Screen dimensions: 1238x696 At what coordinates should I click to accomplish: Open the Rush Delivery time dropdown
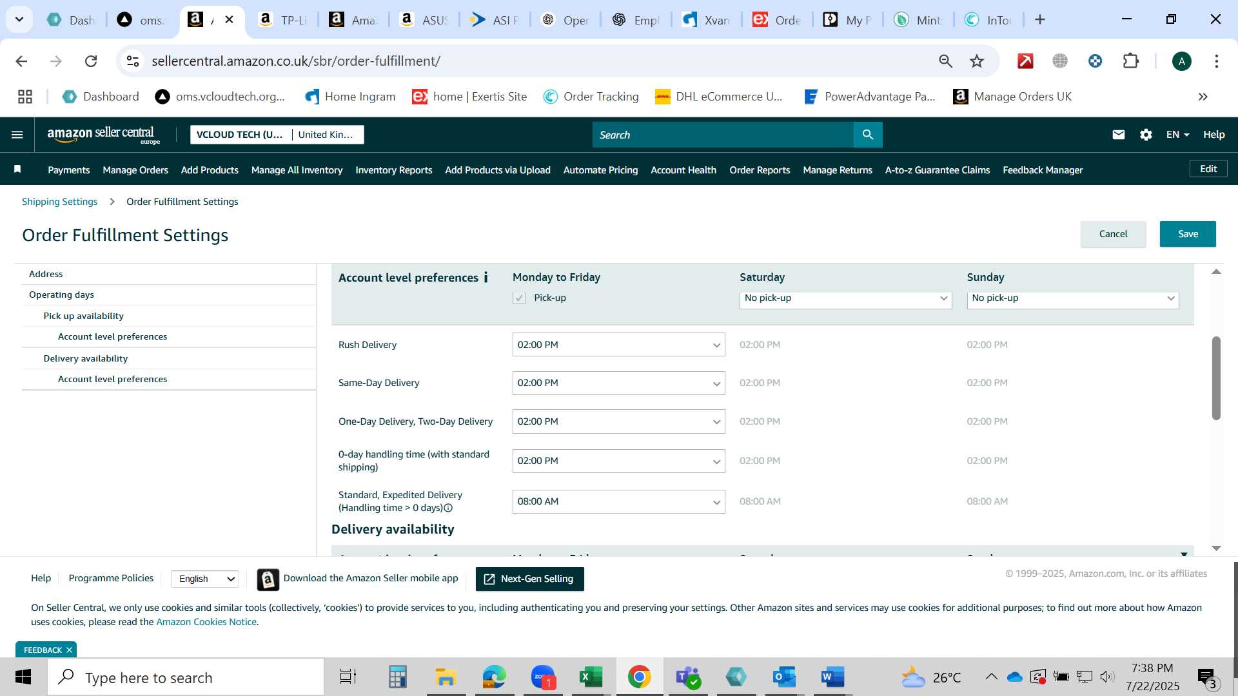pyautogui.click(x=618, y=345)
